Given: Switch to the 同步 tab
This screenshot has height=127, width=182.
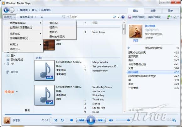Looking at the screenshot, I should [170, 11].
